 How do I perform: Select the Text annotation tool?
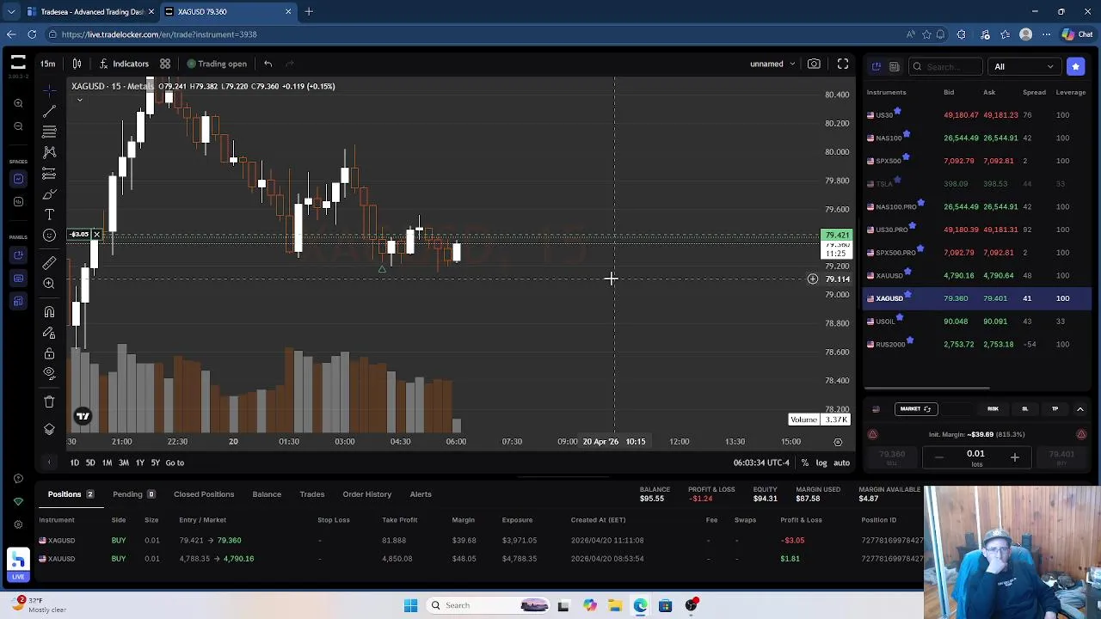click(x=49, y=215)
